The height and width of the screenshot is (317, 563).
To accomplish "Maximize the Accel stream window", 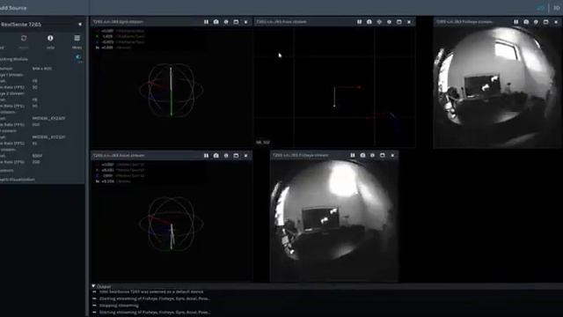I will pos(236,156).
